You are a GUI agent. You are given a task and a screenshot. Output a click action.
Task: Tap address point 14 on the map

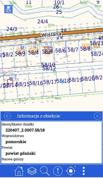click(22, 48)
